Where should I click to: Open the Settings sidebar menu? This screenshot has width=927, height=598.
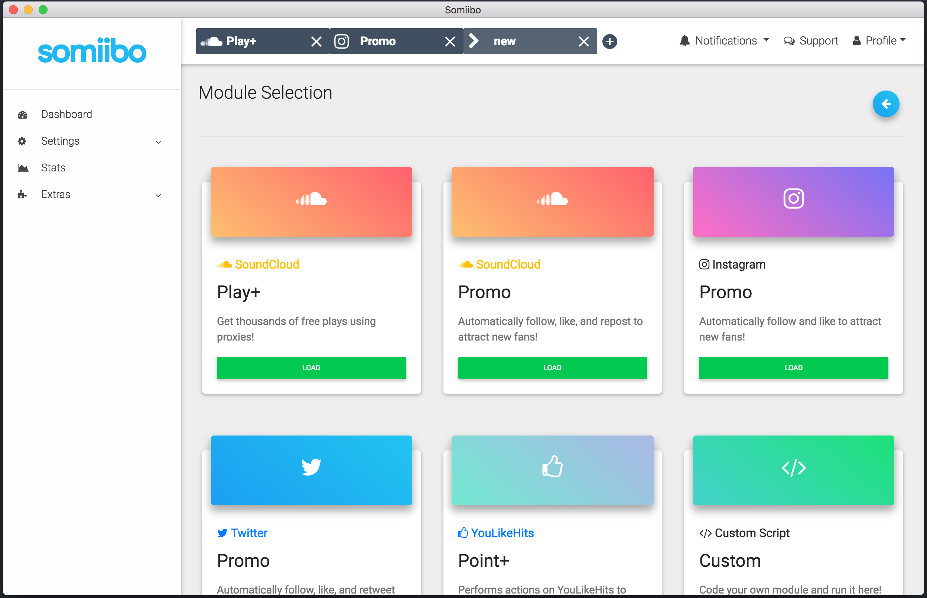tap(60, 141)
